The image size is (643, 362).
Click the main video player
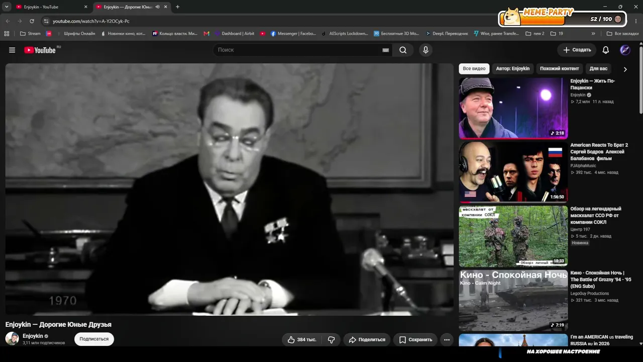[x=230, y=190]
